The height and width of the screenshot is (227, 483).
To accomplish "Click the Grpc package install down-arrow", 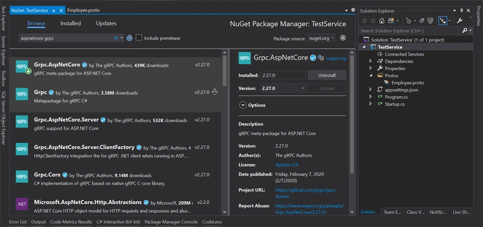I will coord(215,92).
